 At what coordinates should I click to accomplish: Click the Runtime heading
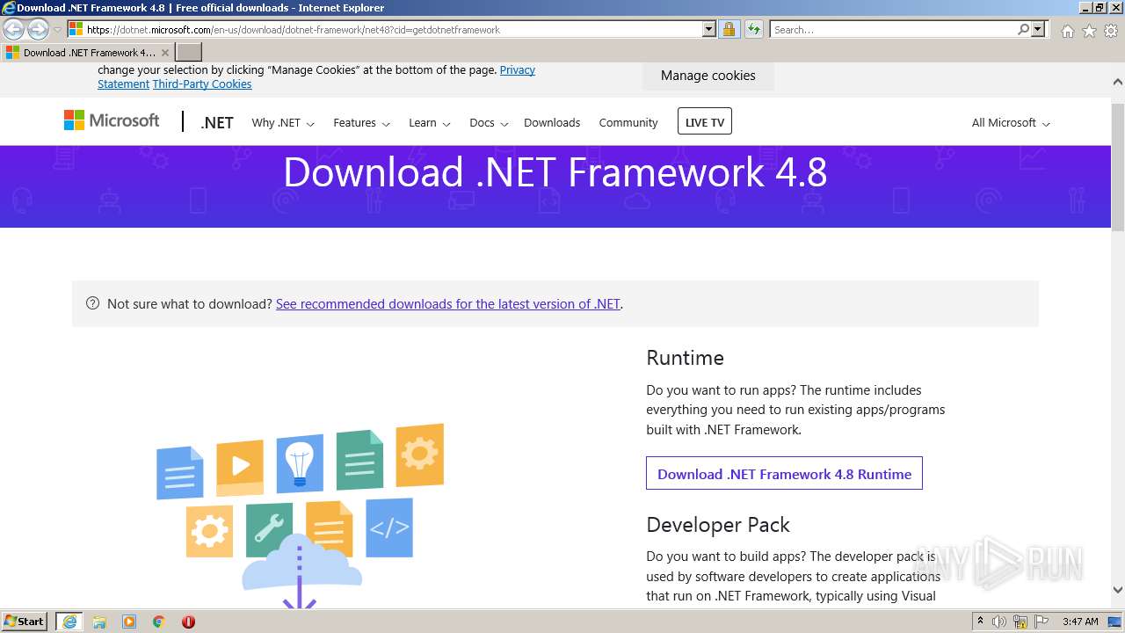(x=685, y=358)
